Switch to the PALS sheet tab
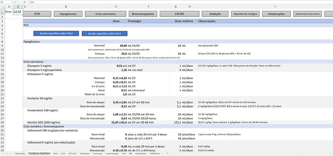 point(55,153)
